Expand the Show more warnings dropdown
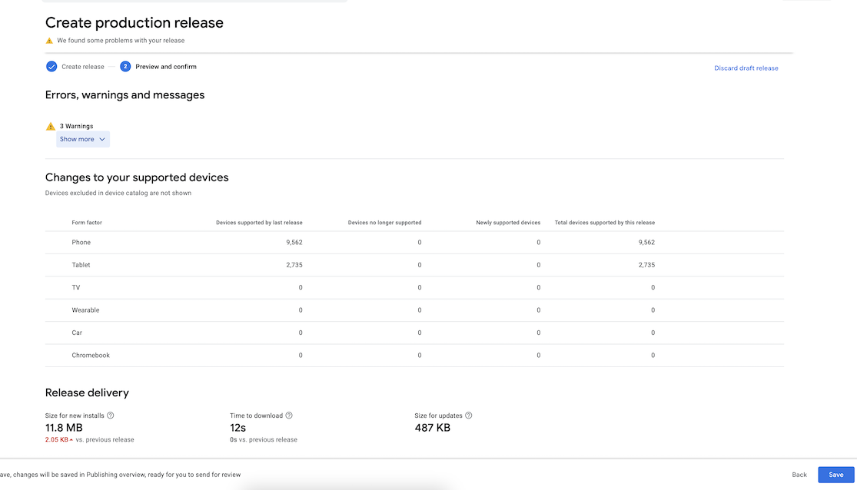The height and width of the screenshot is (490, 857). click(82, 139)
